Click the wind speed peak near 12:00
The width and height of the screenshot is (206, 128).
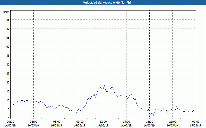tap(105, 85)
